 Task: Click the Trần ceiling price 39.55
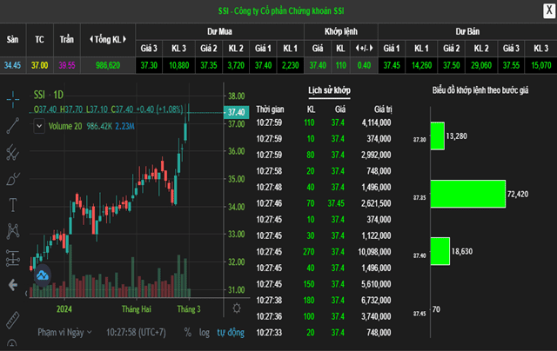tap(67, 65)
